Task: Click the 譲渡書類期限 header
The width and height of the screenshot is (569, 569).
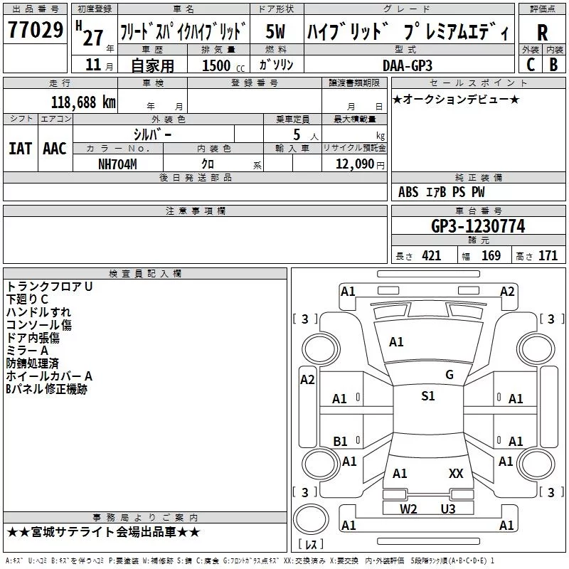Action: [x=354, y=83]
